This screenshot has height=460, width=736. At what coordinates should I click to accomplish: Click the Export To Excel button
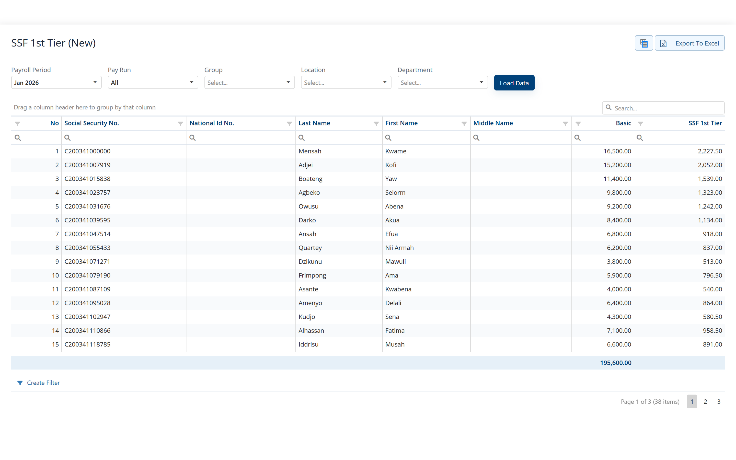pos(689,43)
